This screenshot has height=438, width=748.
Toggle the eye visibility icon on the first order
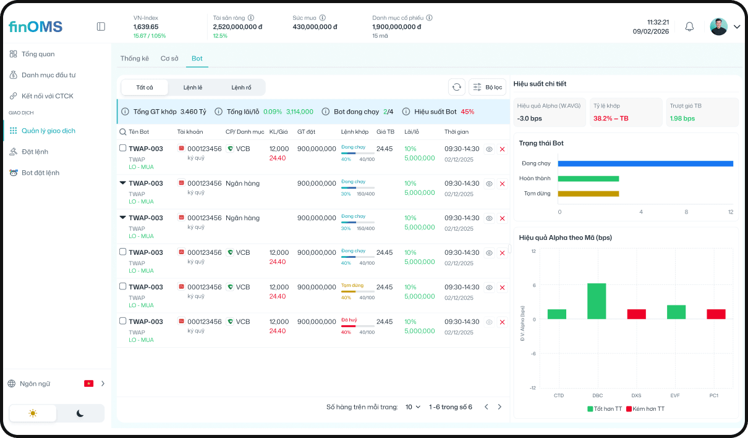488,150
